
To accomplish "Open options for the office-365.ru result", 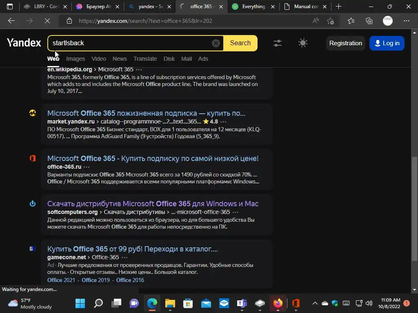I will [x=87, y=167].
